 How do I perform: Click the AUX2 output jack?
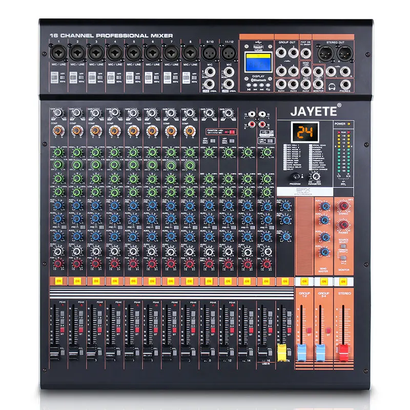pos(305,84)
